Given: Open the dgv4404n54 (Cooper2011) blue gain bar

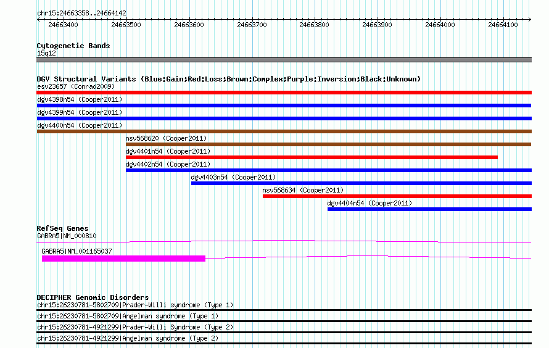Looking at the screenshot, I should pos(429,209).
